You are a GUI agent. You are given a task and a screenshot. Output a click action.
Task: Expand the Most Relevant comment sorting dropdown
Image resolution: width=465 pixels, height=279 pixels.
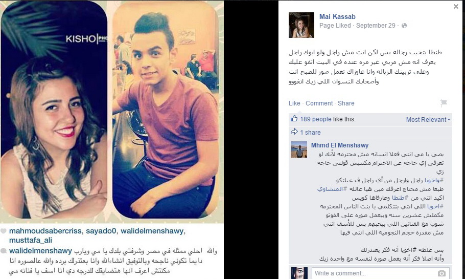tap(428, 119)
